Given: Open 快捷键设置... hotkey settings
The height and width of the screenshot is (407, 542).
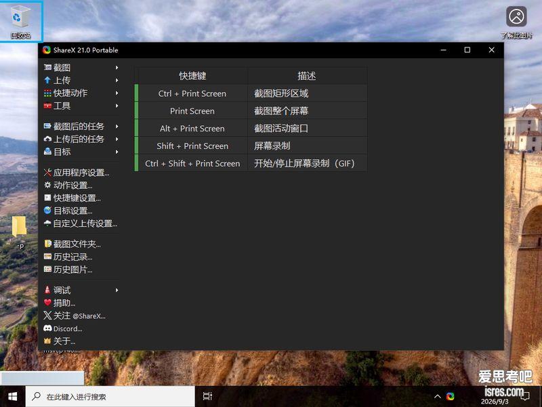Looking at the screenshot, I should (x=81, y=198).
